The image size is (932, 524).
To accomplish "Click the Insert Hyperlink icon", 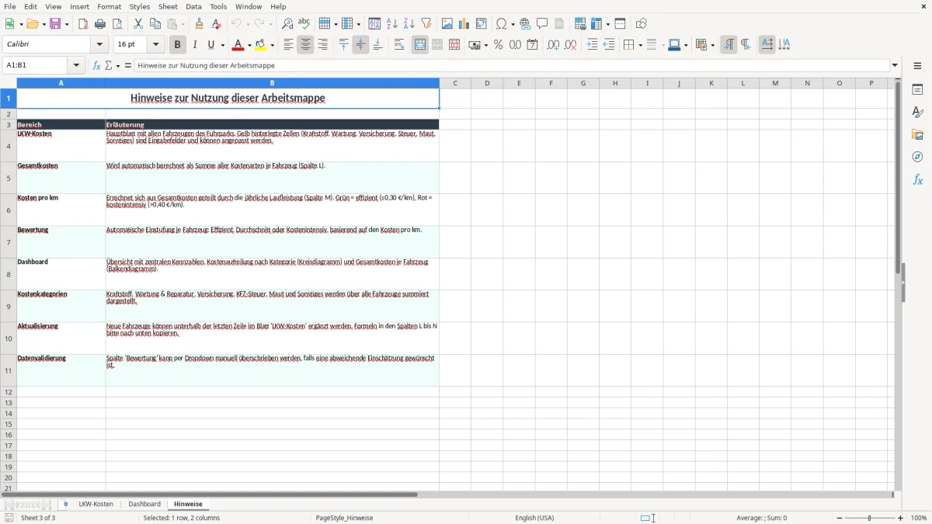I will tap(525, 24).
